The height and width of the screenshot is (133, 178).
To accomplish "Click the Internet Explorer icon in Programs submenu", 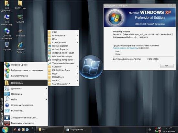I will pos(50,46).
